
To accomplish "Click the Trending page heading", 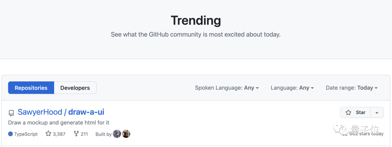I will pyautogui.click(x=196, y=21).
